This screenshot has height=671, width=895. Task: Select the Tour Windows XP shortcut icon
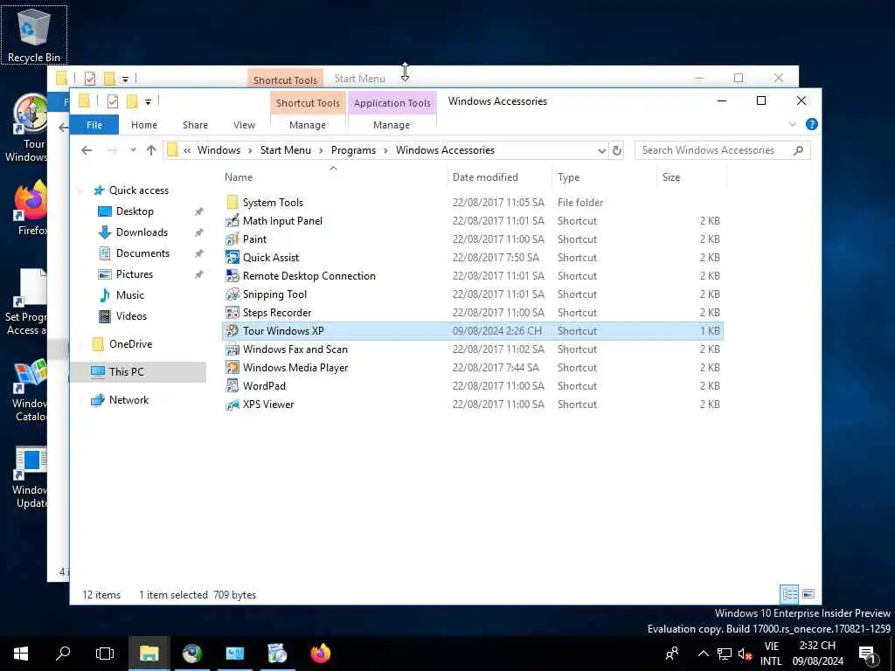pos(232,331)
